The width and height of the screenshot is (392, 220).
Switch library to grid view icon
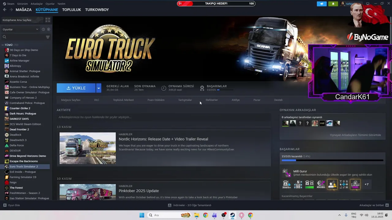coord(48,20)
